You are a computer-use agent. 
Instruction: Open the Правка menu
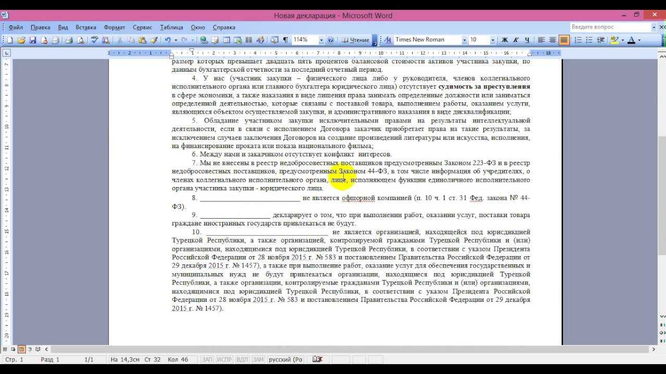point(41,27)
